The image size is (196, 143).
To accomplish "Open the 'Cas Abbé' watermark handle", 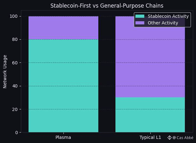I will point(185,138).
